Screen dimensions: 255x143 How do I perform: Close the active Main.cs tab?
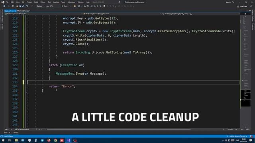tap(15, 11)
